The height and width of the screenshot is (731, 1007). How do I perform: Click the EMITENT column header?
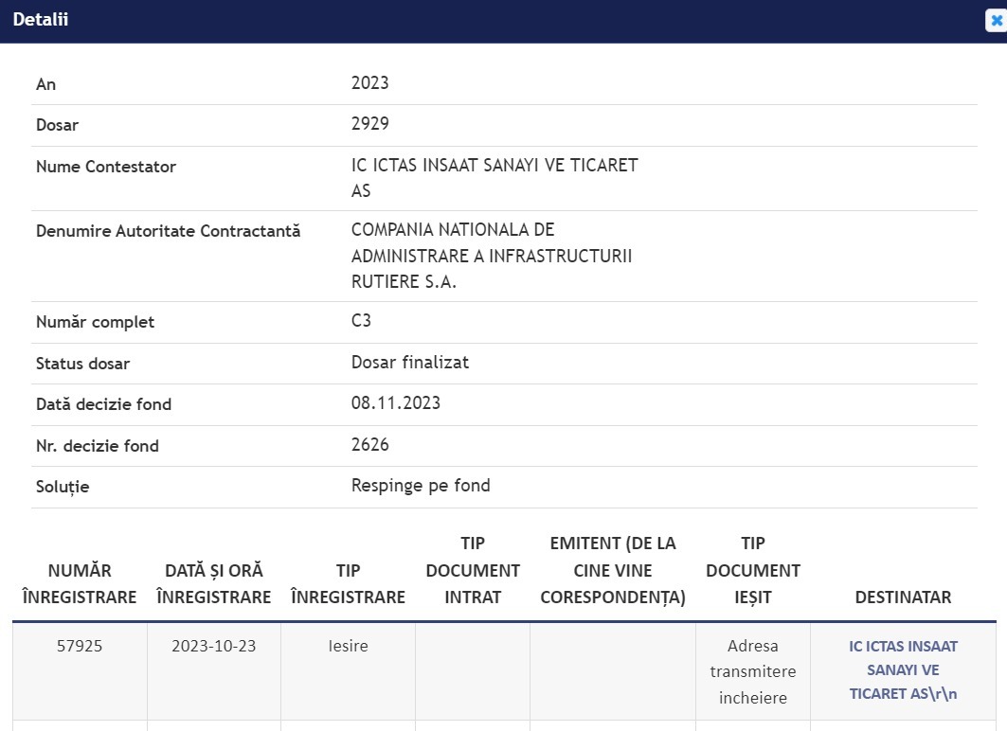[x=613, y=570]
